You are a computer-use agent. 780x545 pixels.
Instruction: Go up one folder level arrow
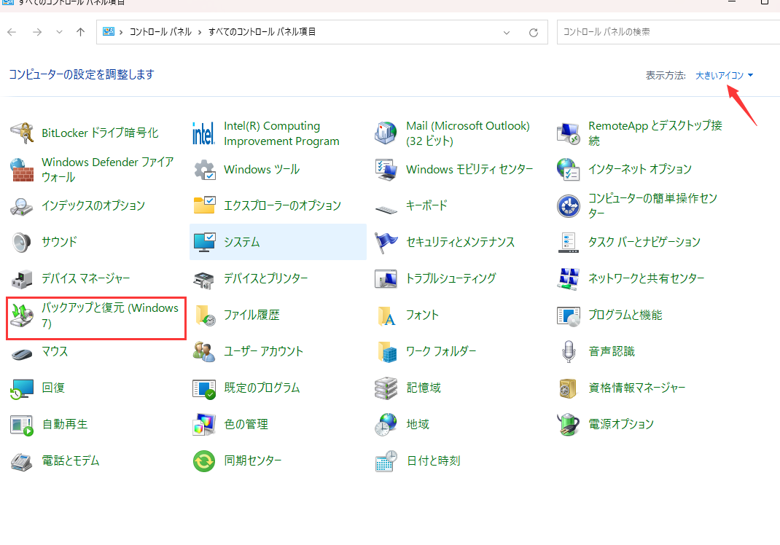[x=81, y=32]
